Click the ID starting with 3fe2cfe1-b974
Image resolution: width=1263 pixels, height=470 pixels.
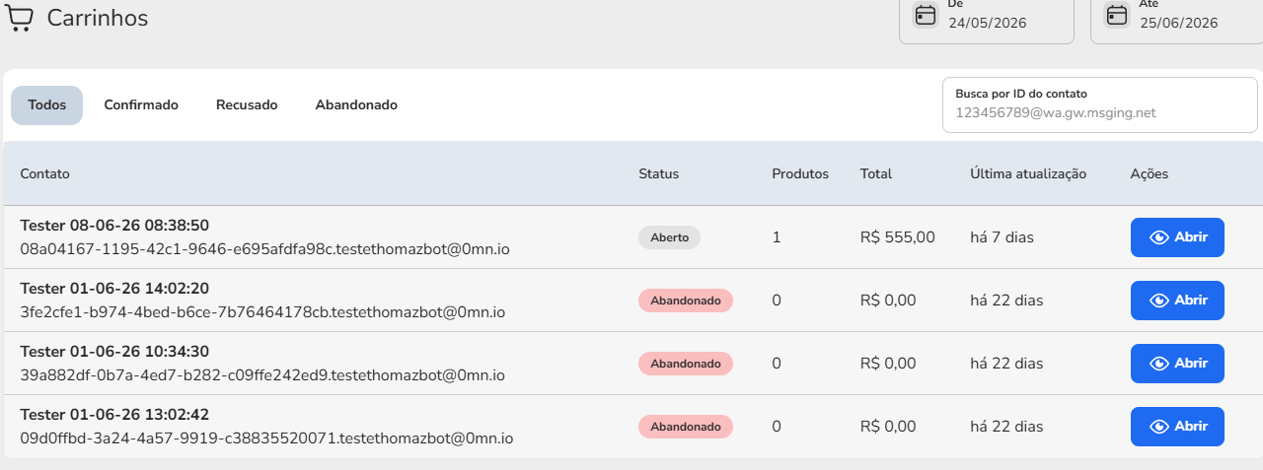pyautogui.click(x=262, y=312)
